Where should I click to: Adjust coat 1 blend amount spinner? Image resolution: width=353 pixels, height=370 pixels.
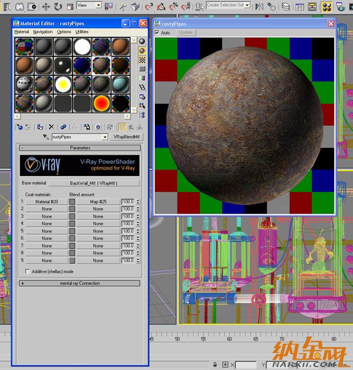138,202
